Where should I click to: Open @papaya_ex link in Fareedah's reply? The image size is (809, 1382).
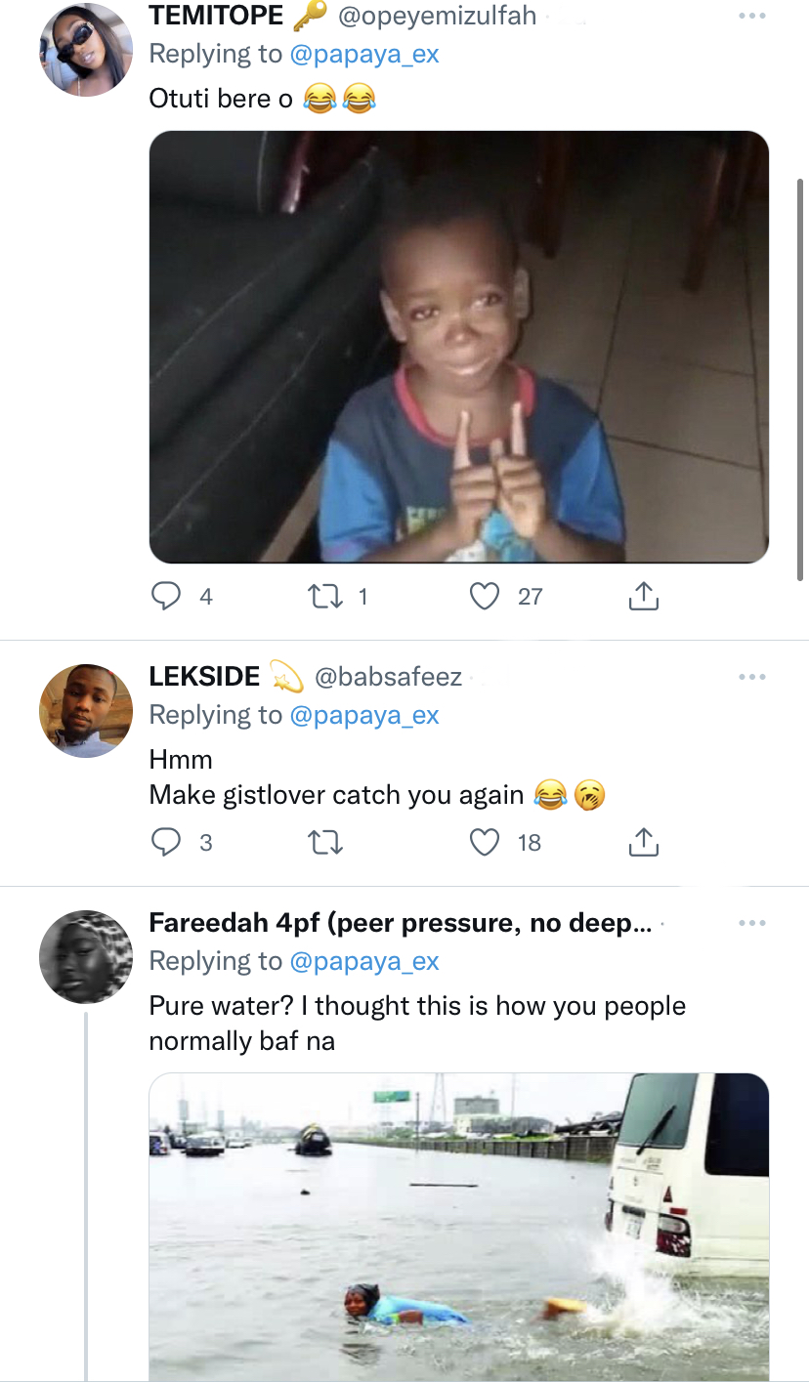tap(364, 961)
